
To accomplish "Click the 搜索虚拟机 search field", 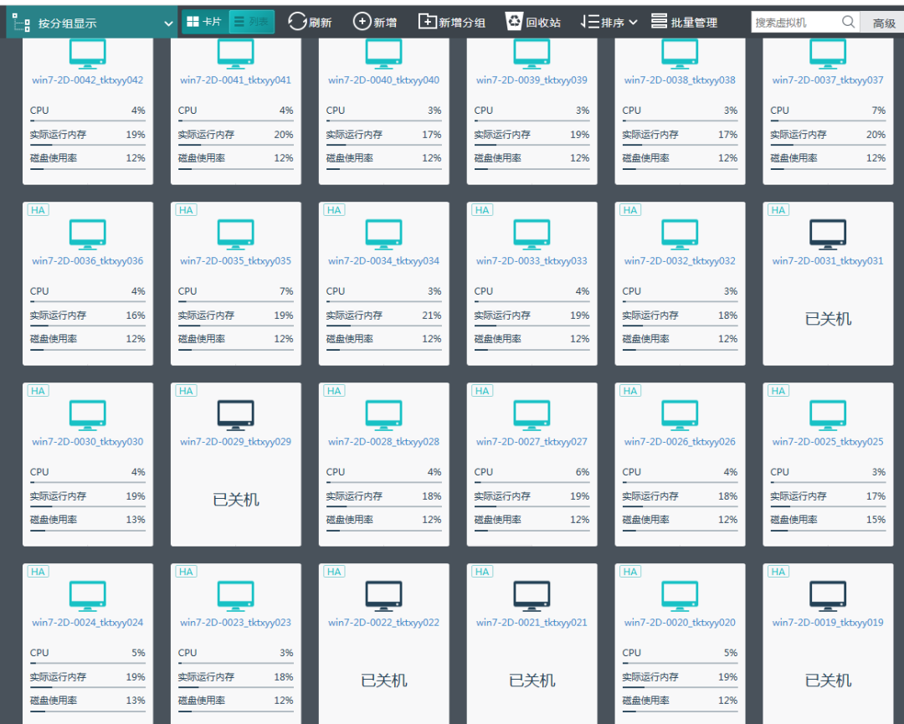I will 795,23.
